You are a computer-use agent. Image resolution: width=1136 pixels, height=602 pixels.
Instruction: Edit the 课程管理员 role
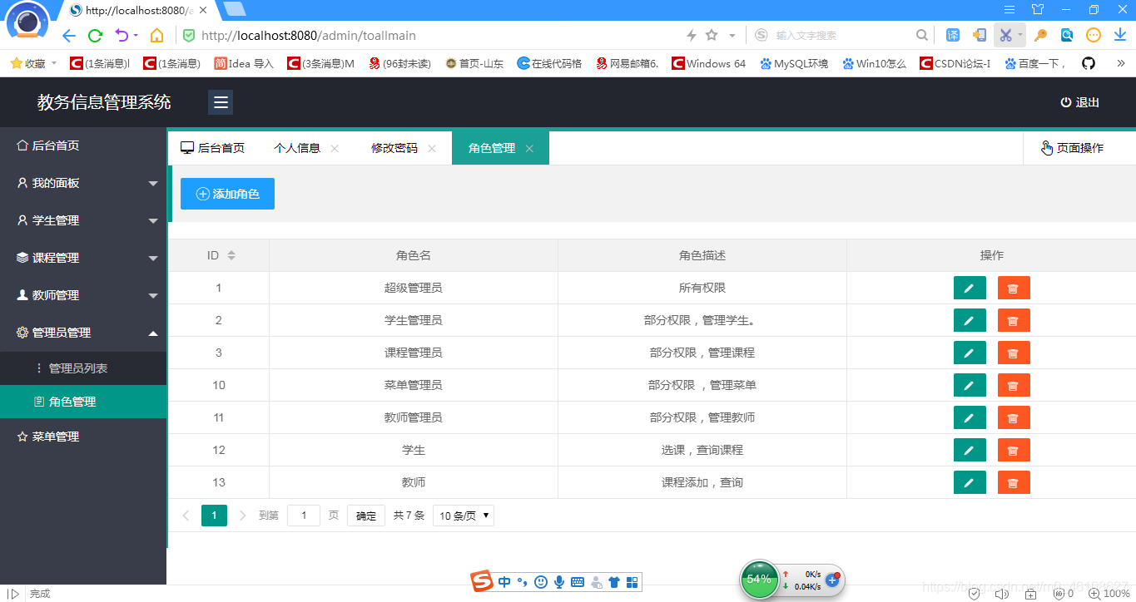coord(970,353)
